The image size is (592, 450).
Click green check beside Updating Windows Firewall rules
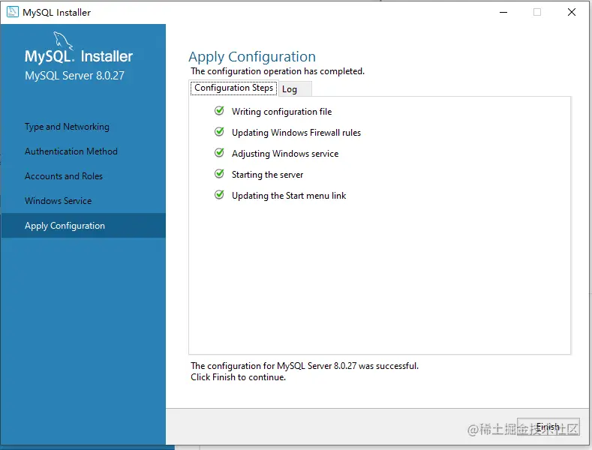click(x=219, y=132)
